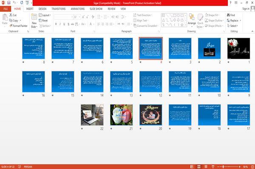Image resolution: width=255 pixels, height=169 pixels.
Task: Click the spell check icon in status bar
Action: (x=20, y=166)
